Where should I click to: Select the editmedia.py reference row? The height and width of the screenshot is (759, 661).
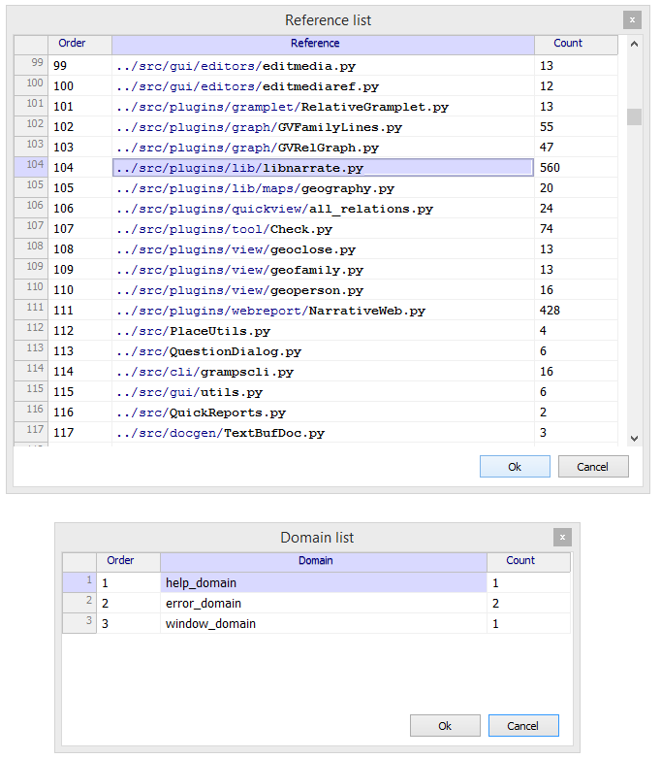323,66
